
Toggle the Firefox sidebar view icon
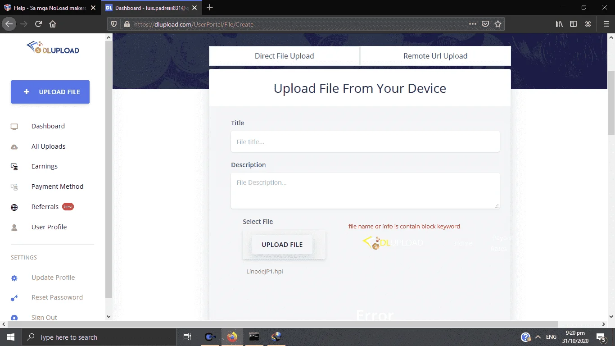coord(574,24)
